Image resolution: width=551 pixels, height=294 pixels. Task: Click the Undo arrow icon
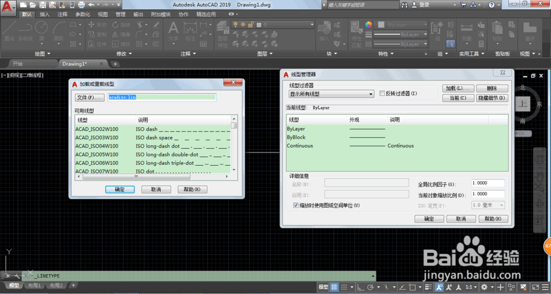pos(91,5)
